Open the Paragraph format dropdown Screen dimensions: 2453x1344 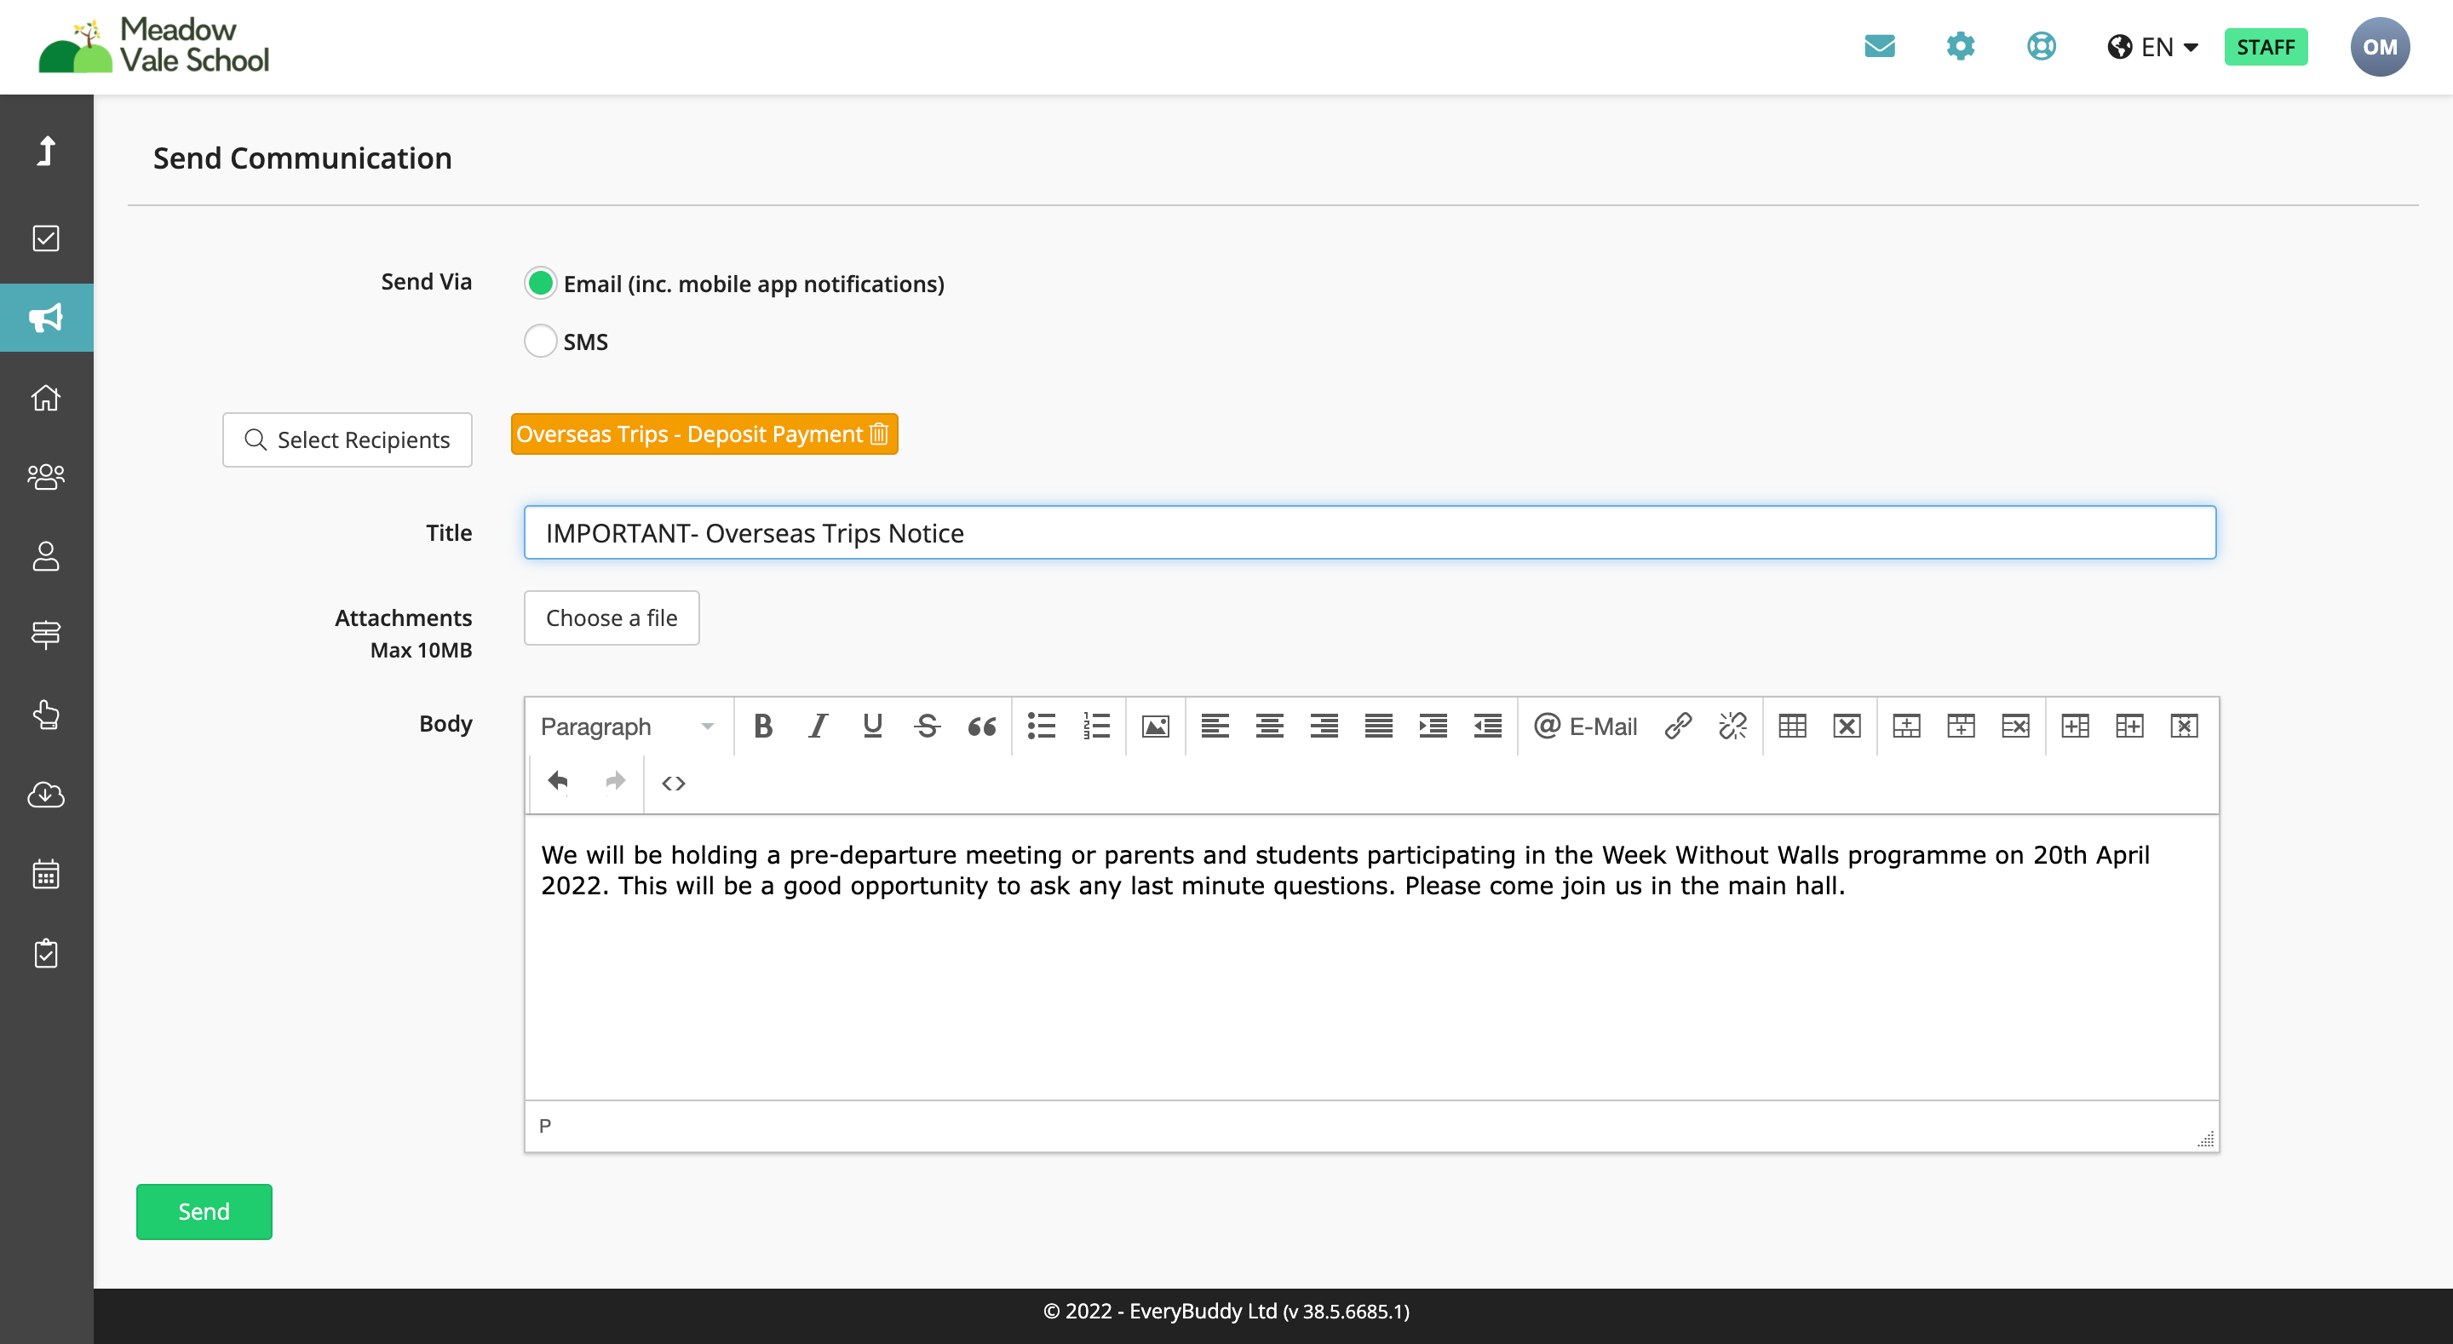point(628,727)
